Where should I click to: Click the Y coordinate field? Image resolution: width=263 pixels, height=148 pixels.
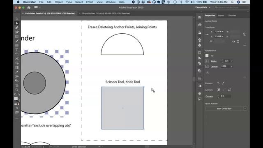click(219, 36)
